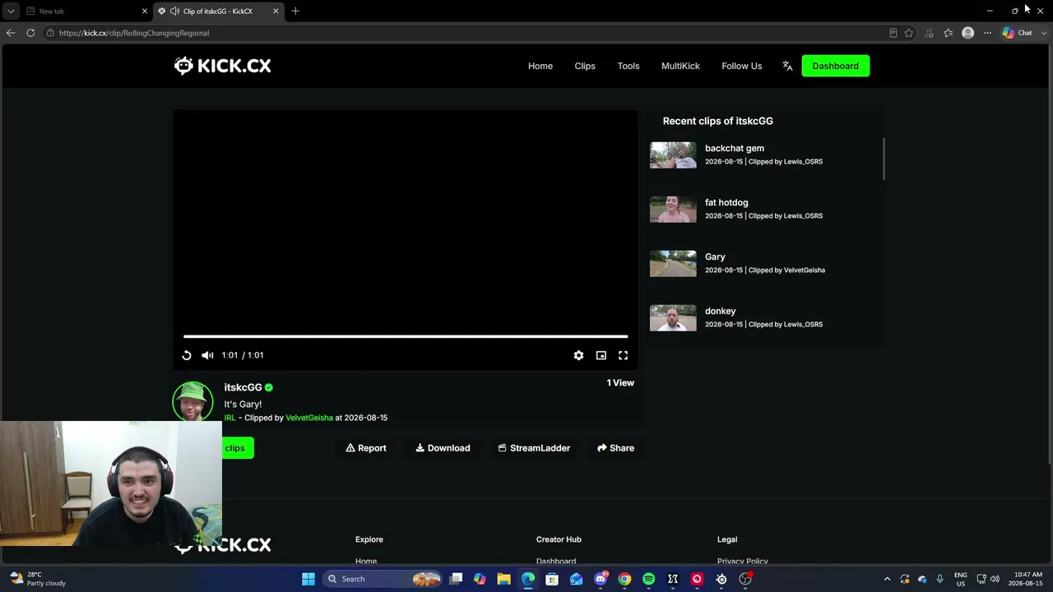Viewport: 1053px width, 592px height.
Task: Open the Windows Start menu
Action: coord(308,579)
